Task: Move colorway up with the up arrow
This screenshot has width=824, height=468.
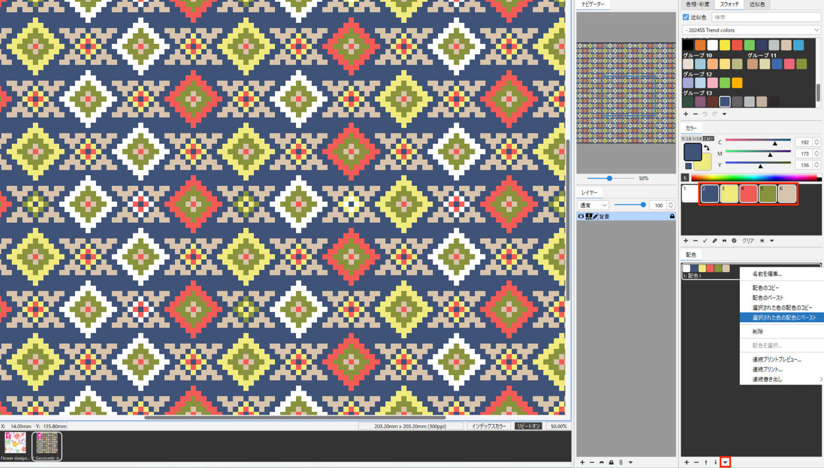Action: coord(706,462)
